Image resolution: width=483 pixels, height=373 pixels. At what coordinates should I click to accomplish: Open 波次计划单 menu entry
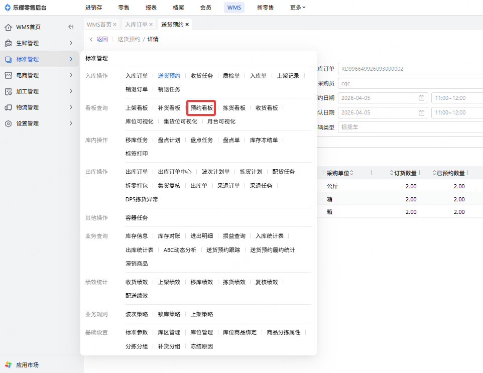(x=215, y=172)
